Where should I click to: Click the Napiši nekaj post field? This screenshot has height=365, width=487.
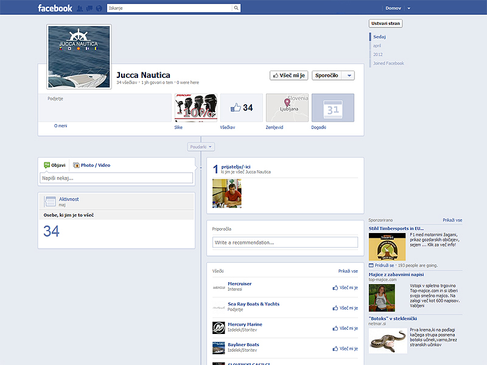116,178
